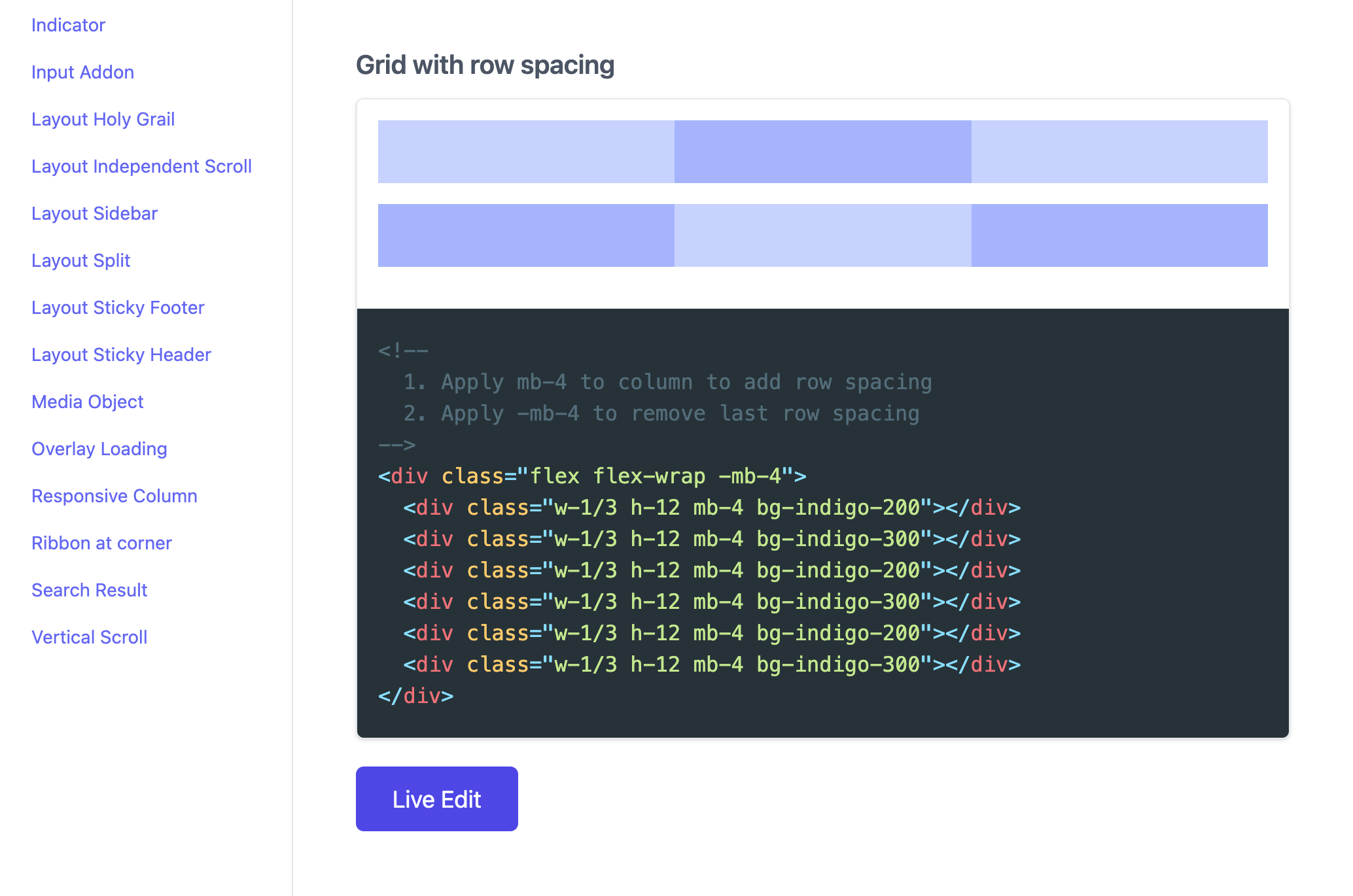Open Layout Holy Grail link
Screen dimensions: 1353x896
click(x=103, y=119)
